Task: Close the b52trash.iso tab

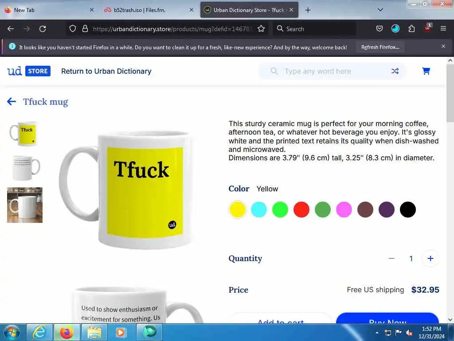Action: click(x=192, y=10)
